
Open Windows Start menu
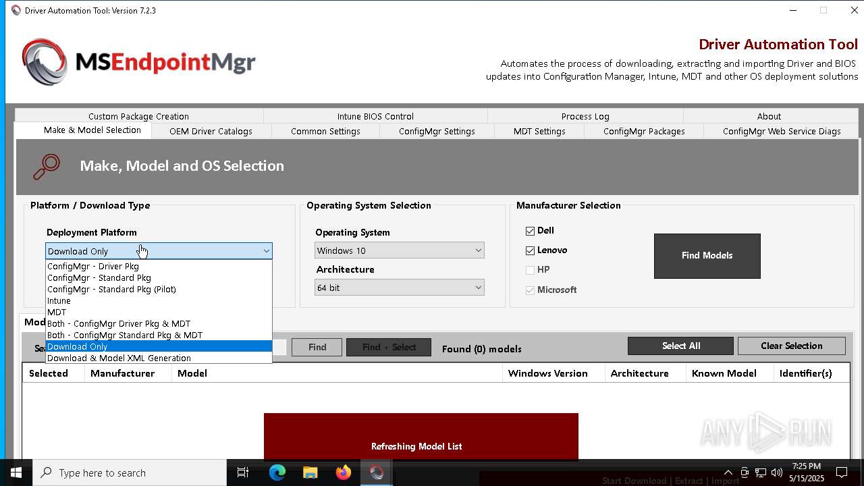point(16,473)
